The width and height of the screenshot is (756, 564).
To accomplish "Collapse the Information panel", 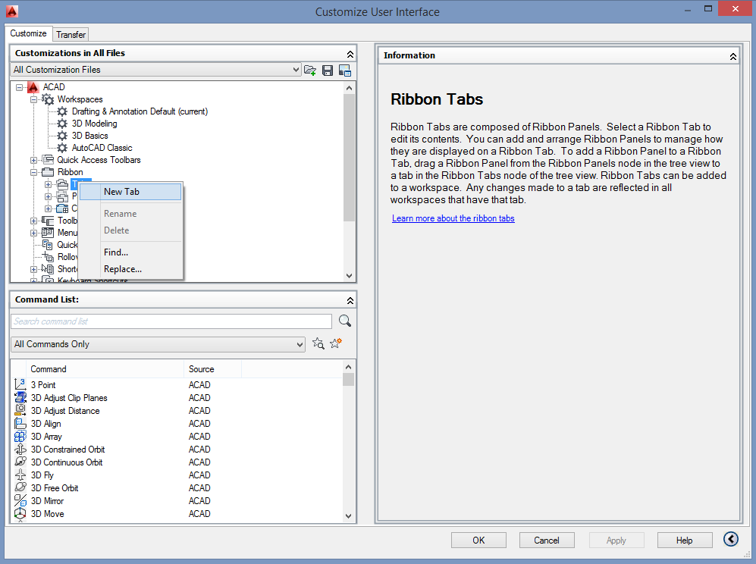I will pyautogui.click(x=733, y=56).
